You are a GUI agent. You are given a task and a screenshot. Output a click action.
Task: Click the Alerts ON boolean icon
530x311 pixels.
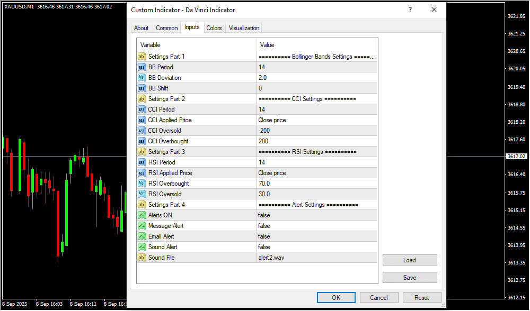point(142,215)
